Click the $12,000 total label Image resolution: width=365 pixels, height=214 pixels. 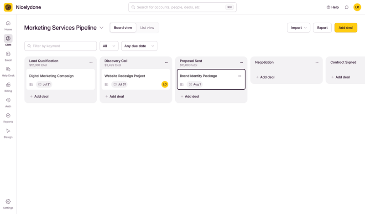38,65
